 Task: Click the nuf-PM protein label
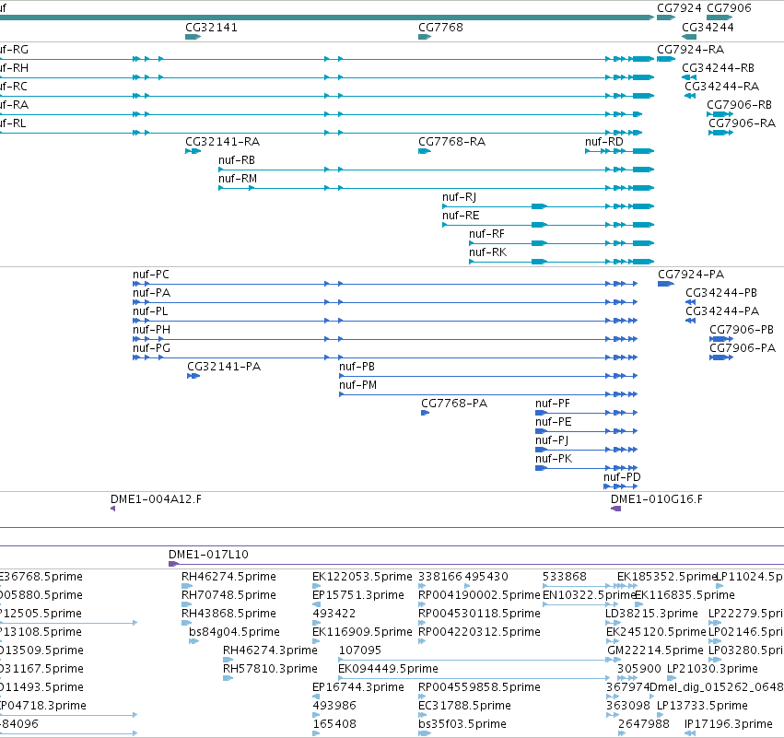tap(358, 385)
